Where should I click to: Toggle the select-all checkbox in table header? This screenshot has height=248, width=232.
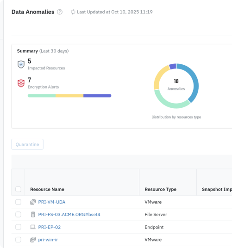coord(18,189)
